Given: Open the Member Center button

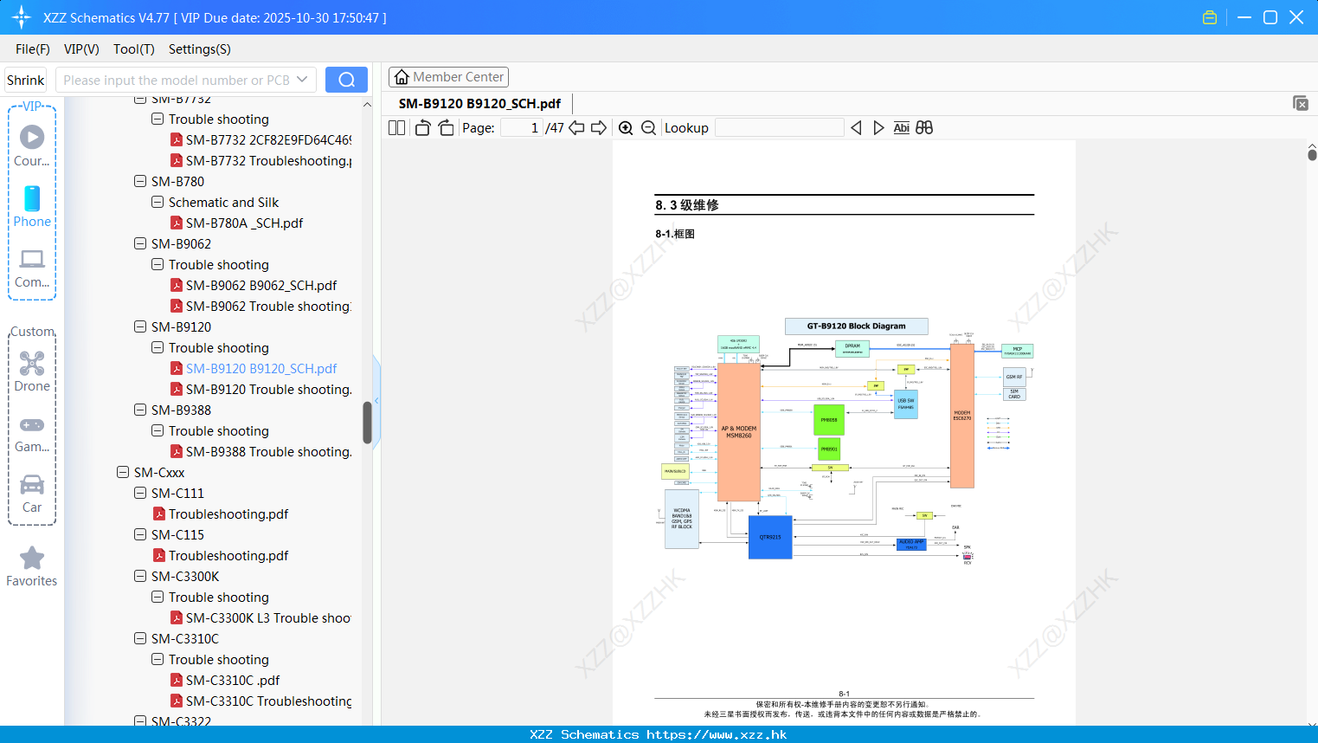Looking at the screenshot, I should 448,77.
